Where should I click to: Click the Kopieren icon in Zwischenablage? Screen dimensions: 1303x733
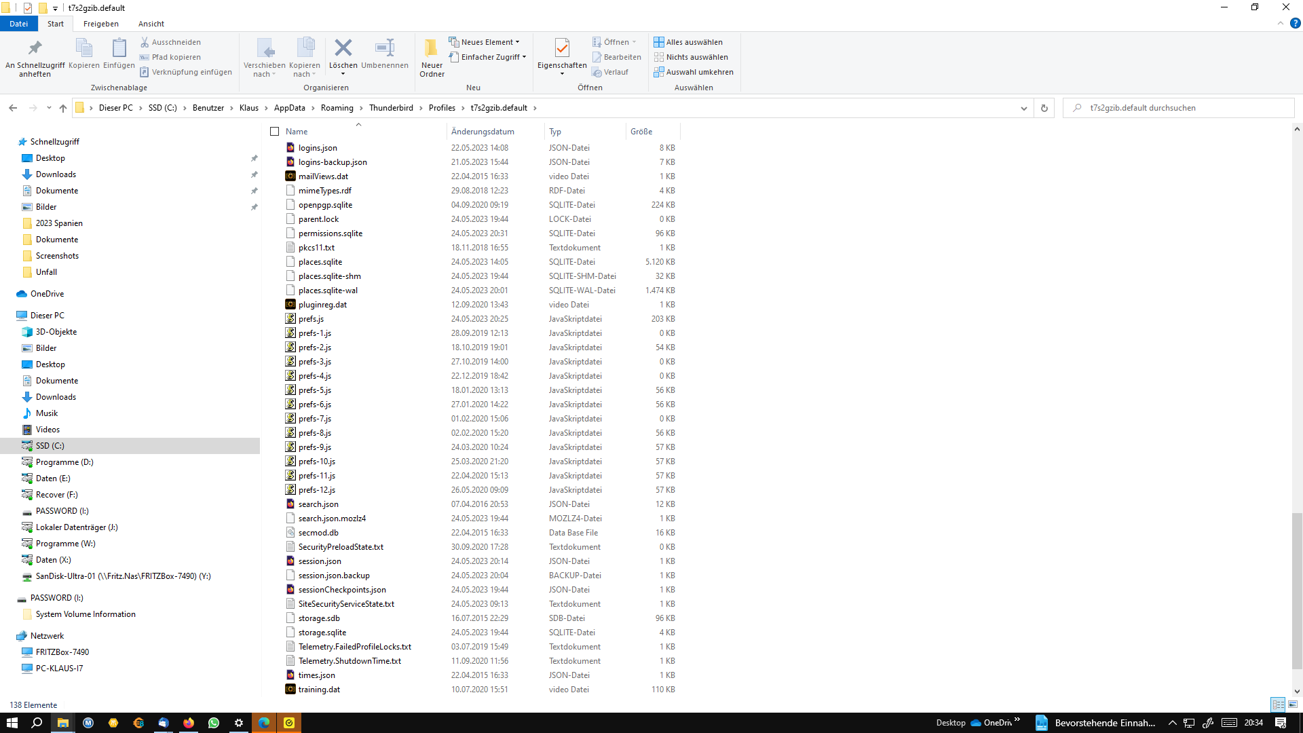[84, 48]
